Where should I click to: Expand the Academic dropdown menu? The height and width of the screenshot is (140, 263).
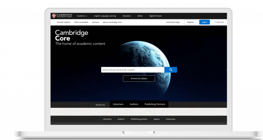click(82, 16)
